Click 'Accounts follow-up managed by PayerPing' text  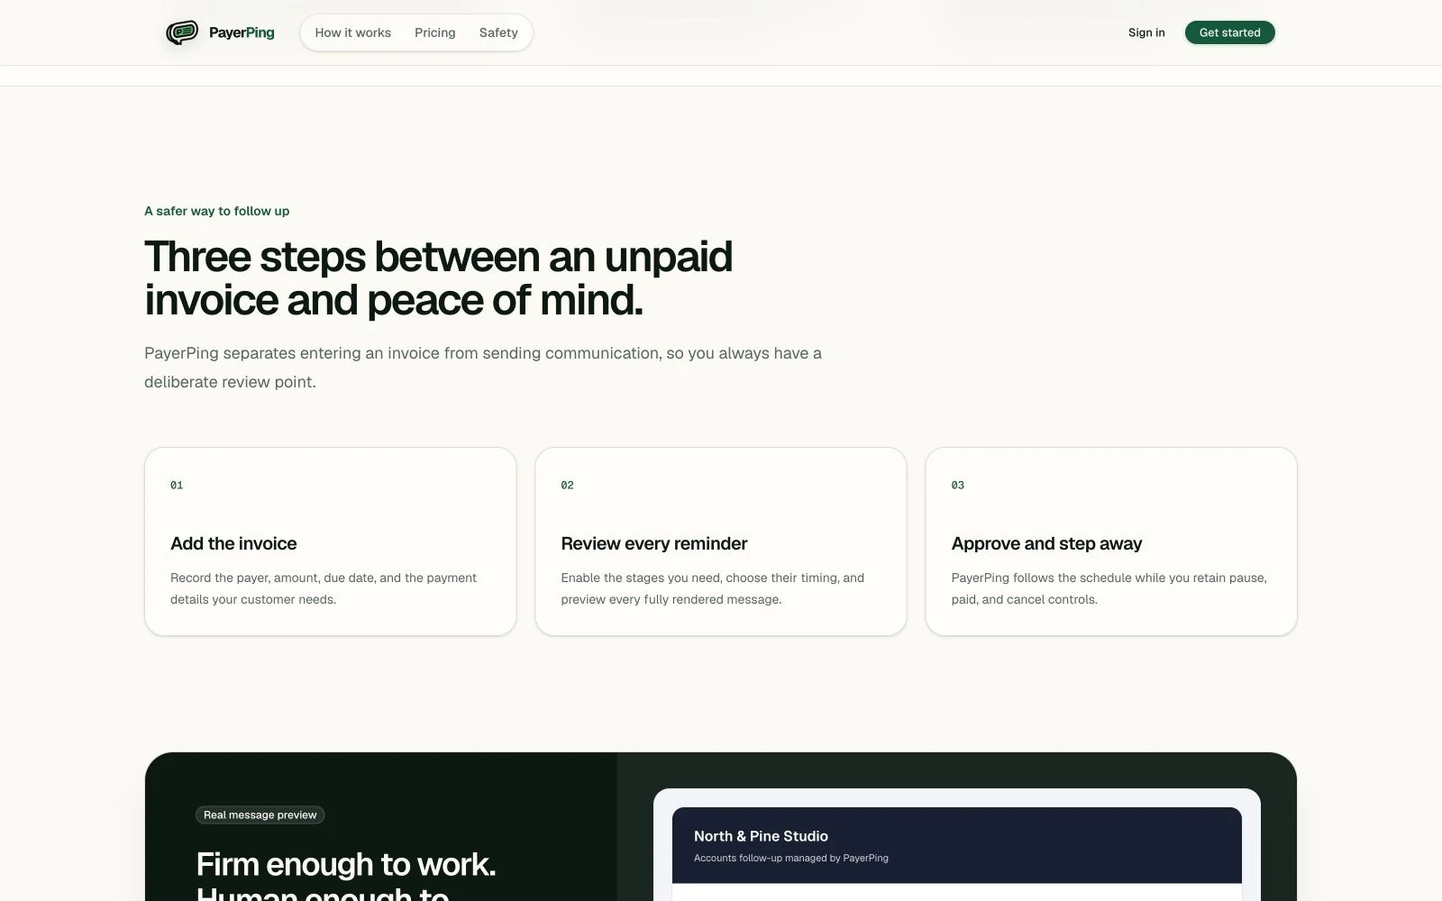tap(791, 858)
